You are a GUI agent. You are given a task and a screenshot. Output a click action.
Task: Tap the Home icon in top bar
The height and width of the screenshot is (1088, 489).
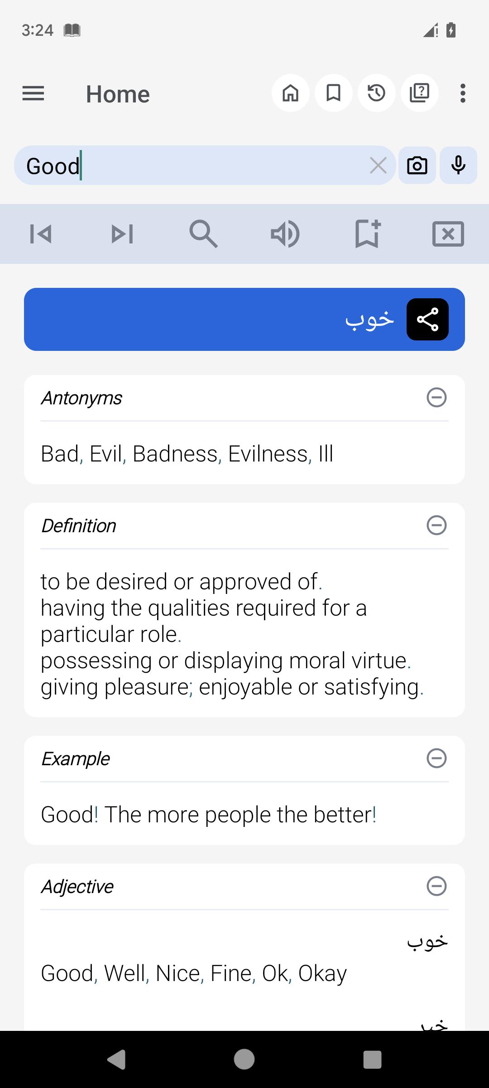(x=291, y=93)
